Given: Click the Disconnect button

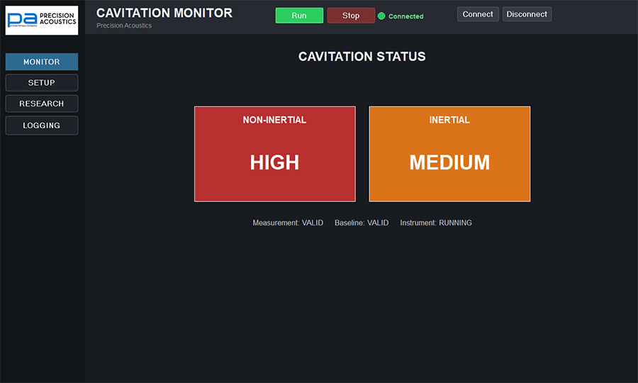Looking at the screenshot, I should 527,14.
